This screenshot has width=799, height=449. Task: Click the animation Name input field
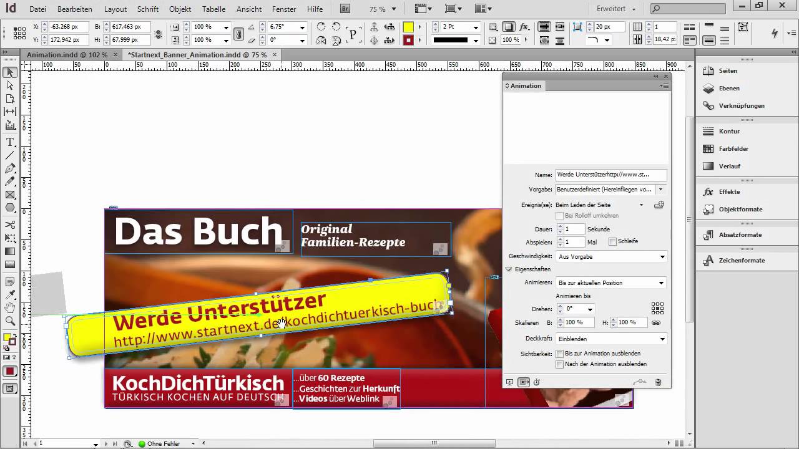[610, 175]
